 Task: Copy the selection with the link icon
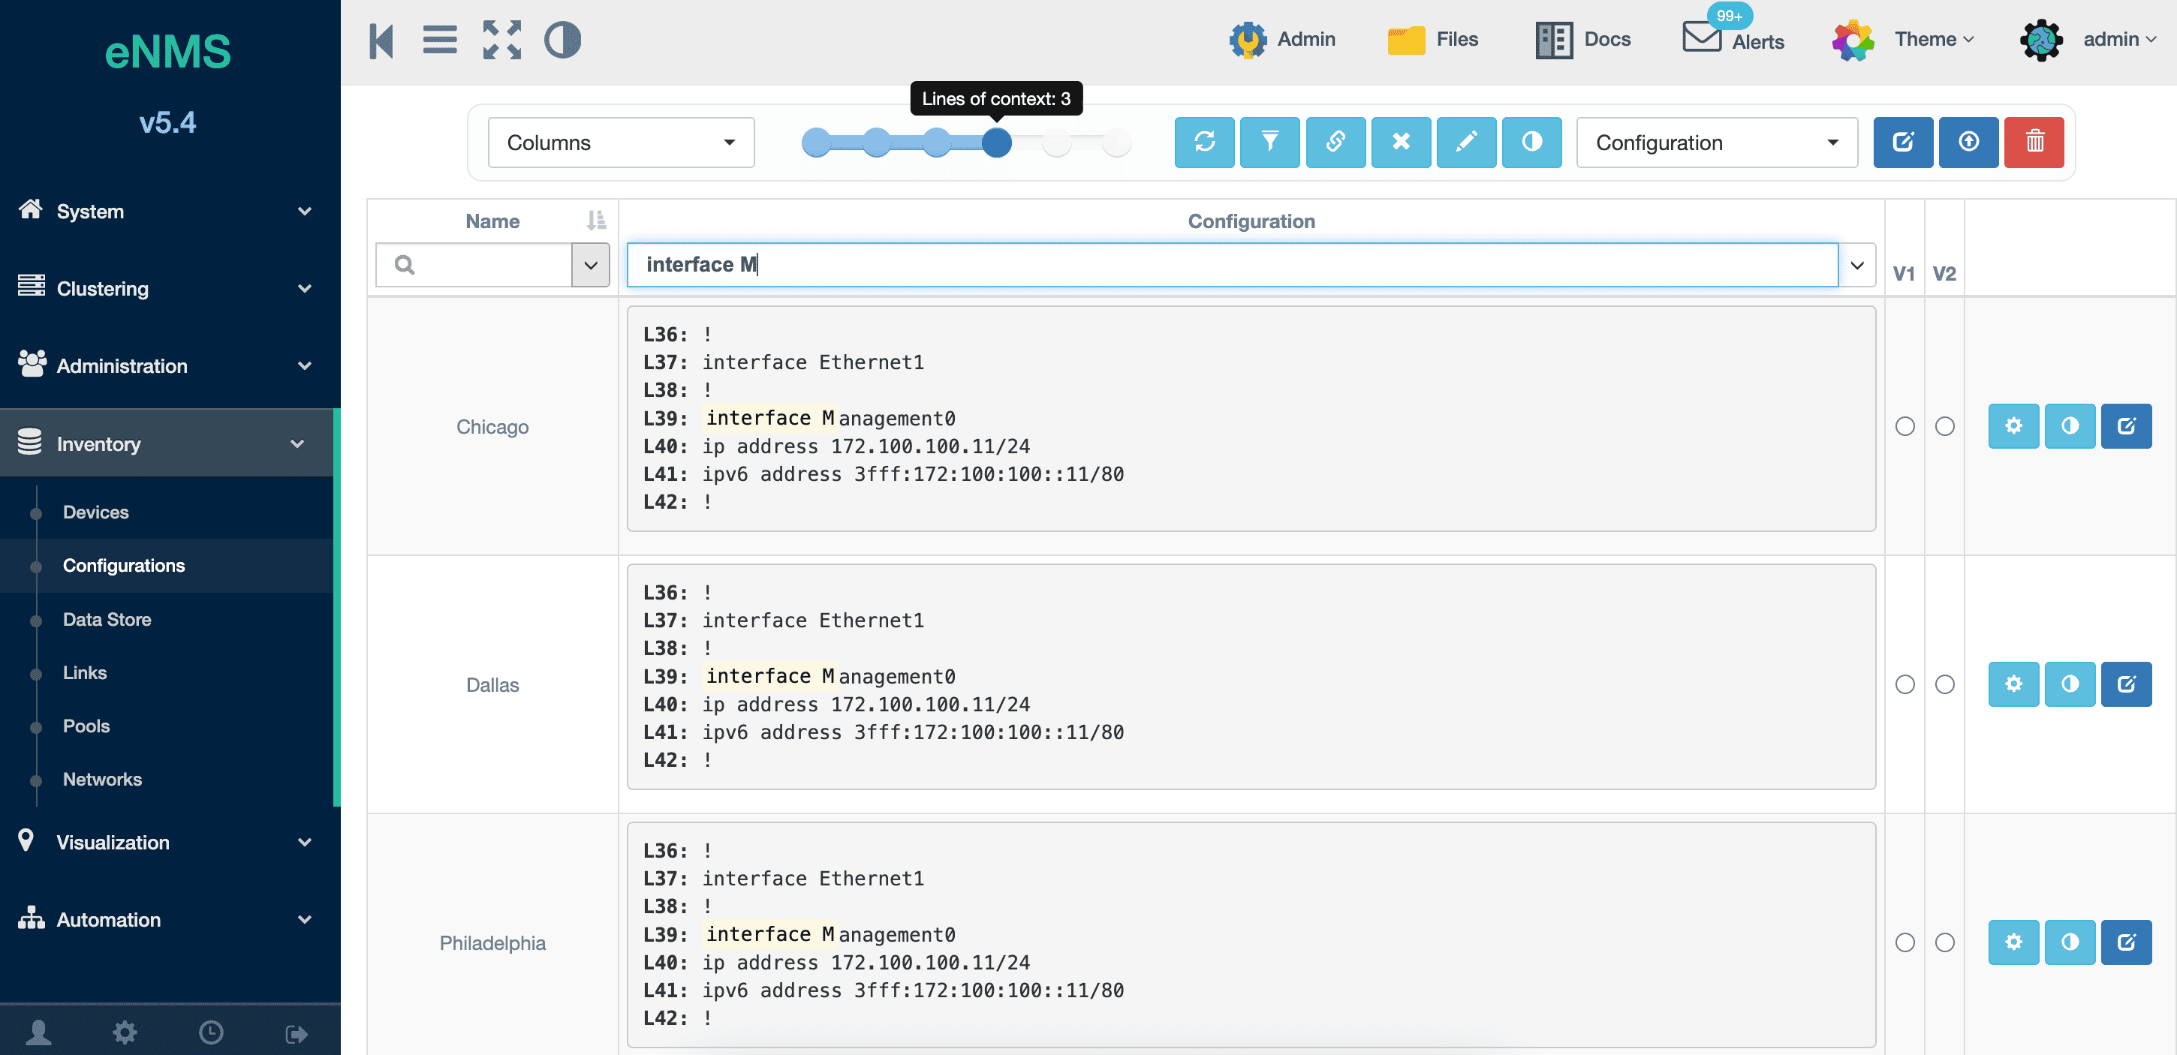[x=1335, y=142]
